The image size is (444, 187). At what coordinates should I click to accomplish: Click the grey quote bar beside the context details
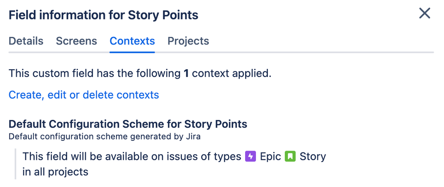[16, 164]
